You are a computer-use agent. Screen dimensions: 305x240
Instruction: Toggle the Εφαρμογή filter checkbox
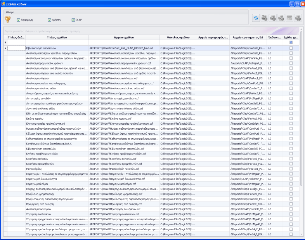(x=19, y=20)
